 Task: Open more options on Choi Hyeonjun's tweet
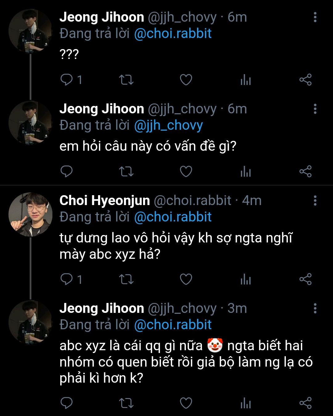[x=315, y=201]
